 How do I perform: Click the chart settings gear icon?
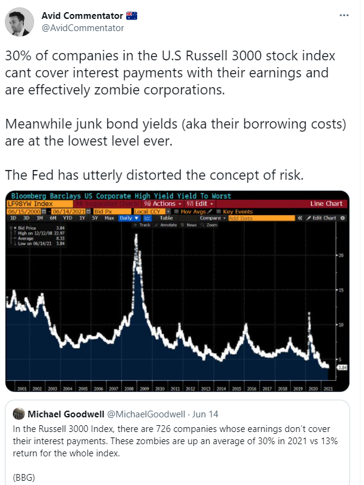[x=343, y=218]
